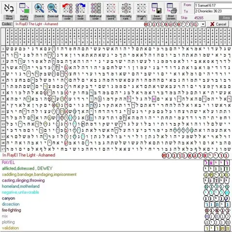Select matrix row number 14
This screenshot has height=232, width=232.
[x=3, y=130]
